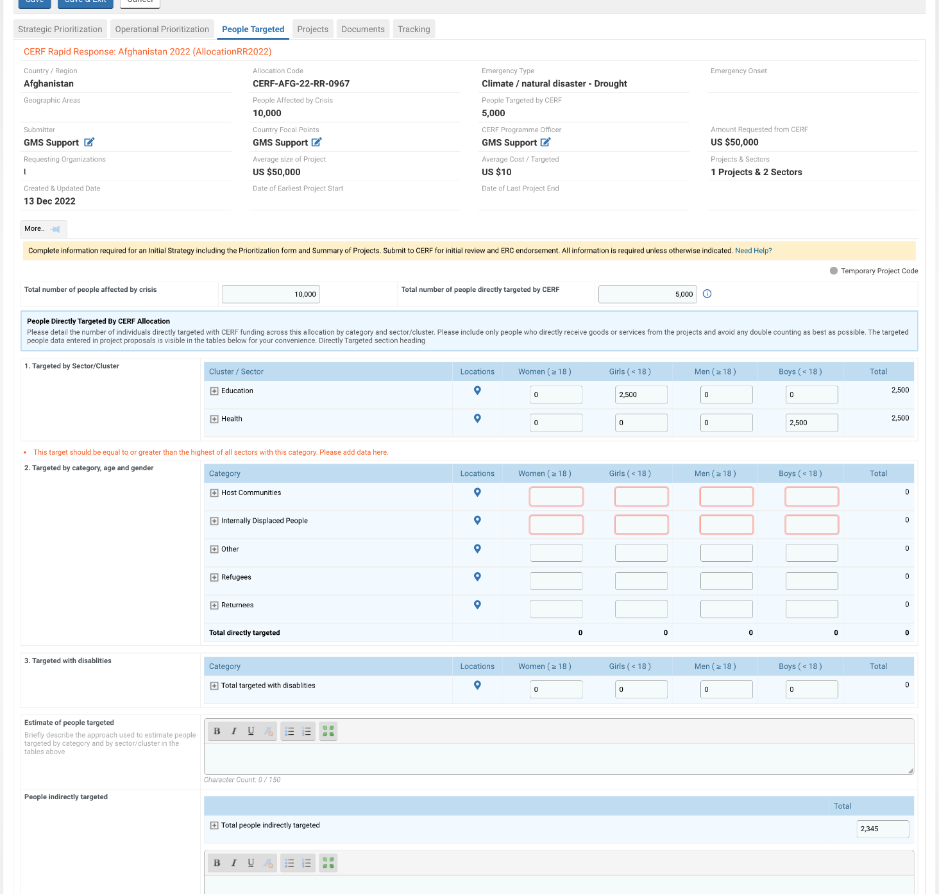This screenshot has width=939, height=894.
Task: Expand the Health sector row
Action: [x=214, y=419]
